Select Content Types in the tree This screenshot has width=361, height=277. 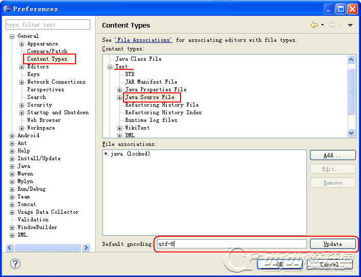[47, 59]
